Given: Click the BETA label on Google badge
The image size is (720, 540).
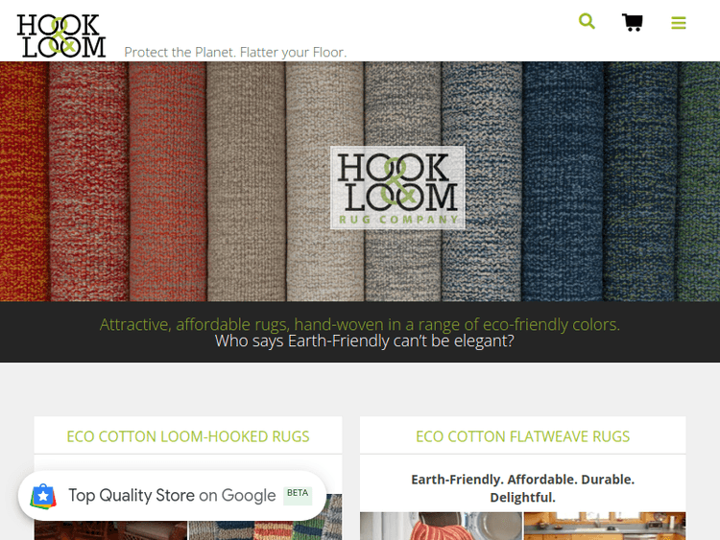Looking at the screenshot, I should point(298,493).
